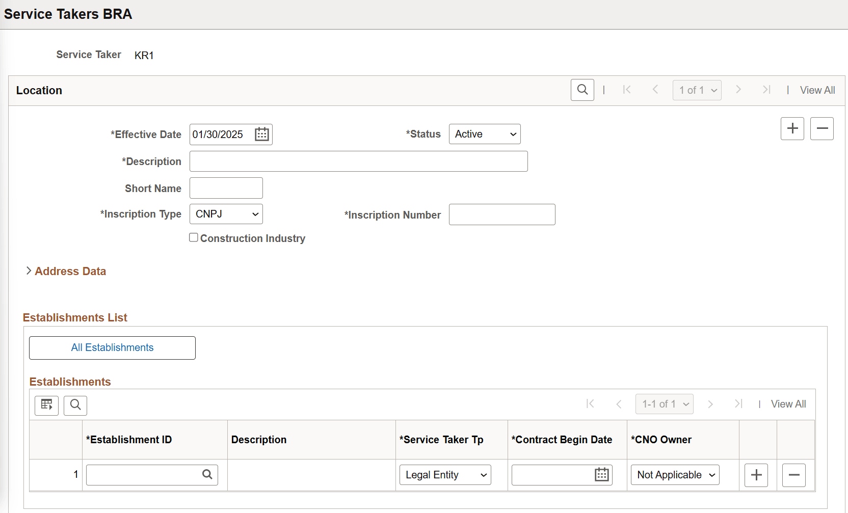Click the Service Takers BRA page title
This screenshot has height=513, width=848.
point(68,14)
